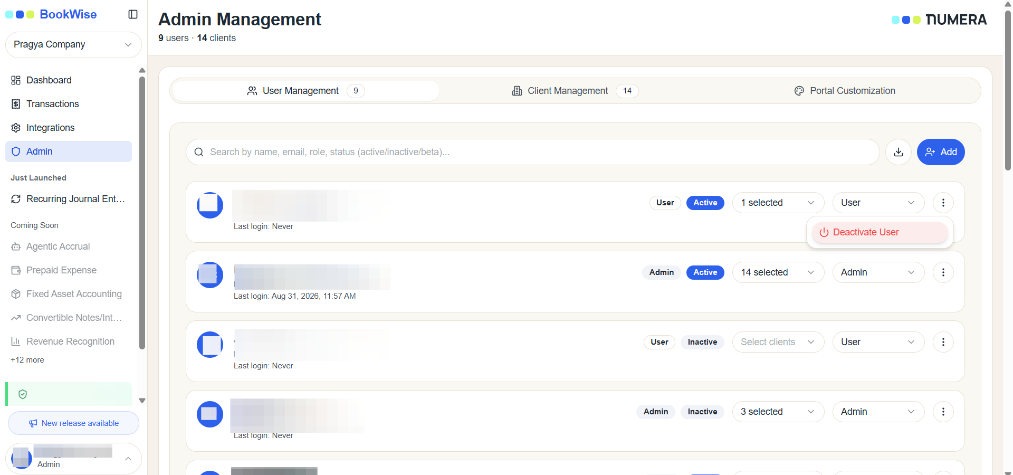Click the avatar in the '1 selected' row
The image size is (1013, 475).
click(x=210, y=205)
